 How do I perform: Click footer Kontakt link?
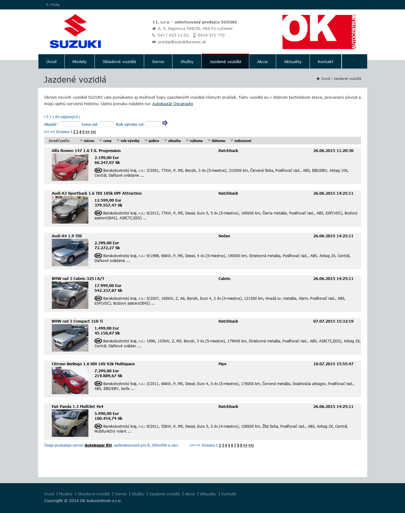click(229, 494)
